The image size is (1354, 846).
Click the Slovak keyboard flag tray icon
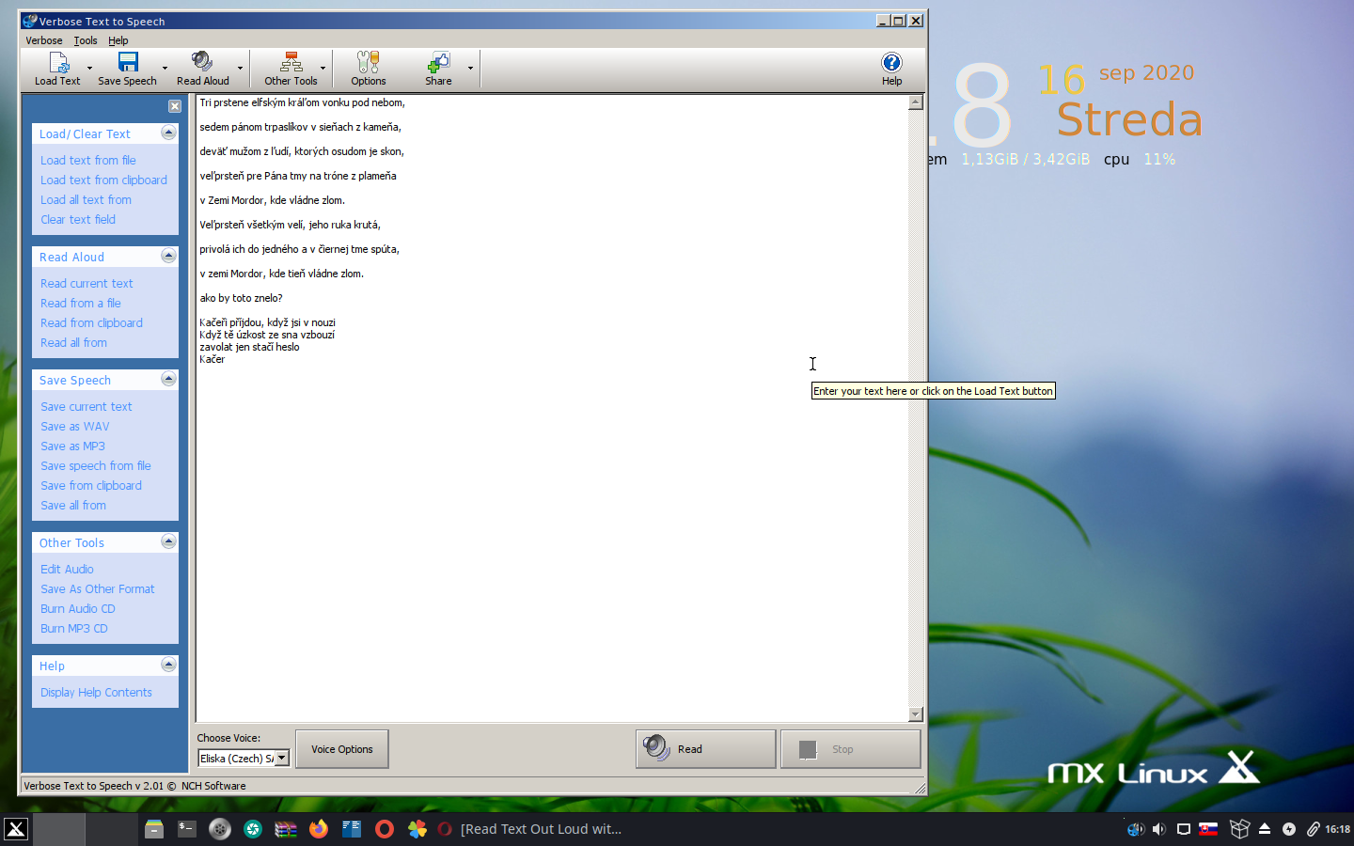pos(1209,829)
